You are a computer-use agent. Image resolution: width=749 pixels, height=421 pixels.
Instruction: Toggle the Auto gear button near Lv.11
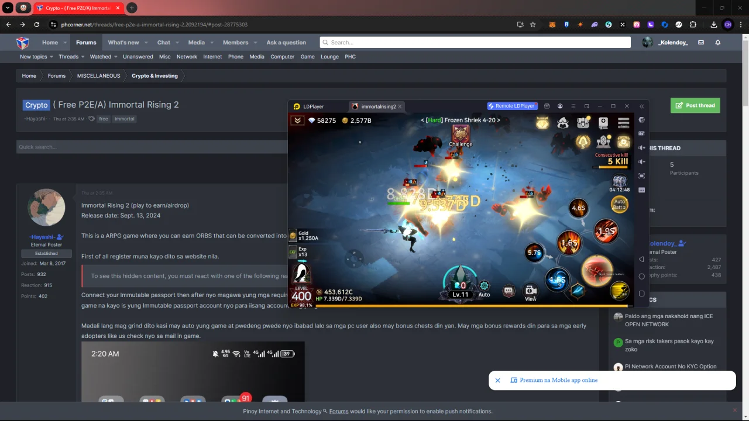tap(484, 288)
